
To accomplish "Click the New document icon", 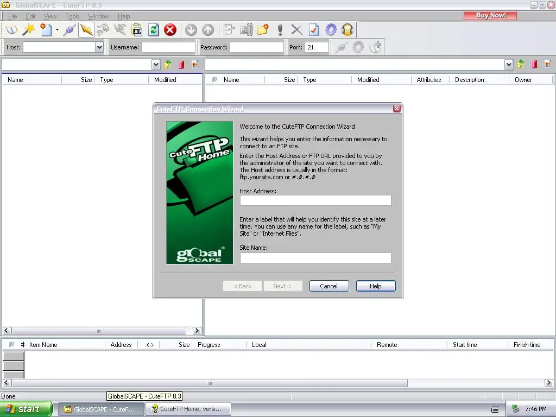I will coord(46,30).
